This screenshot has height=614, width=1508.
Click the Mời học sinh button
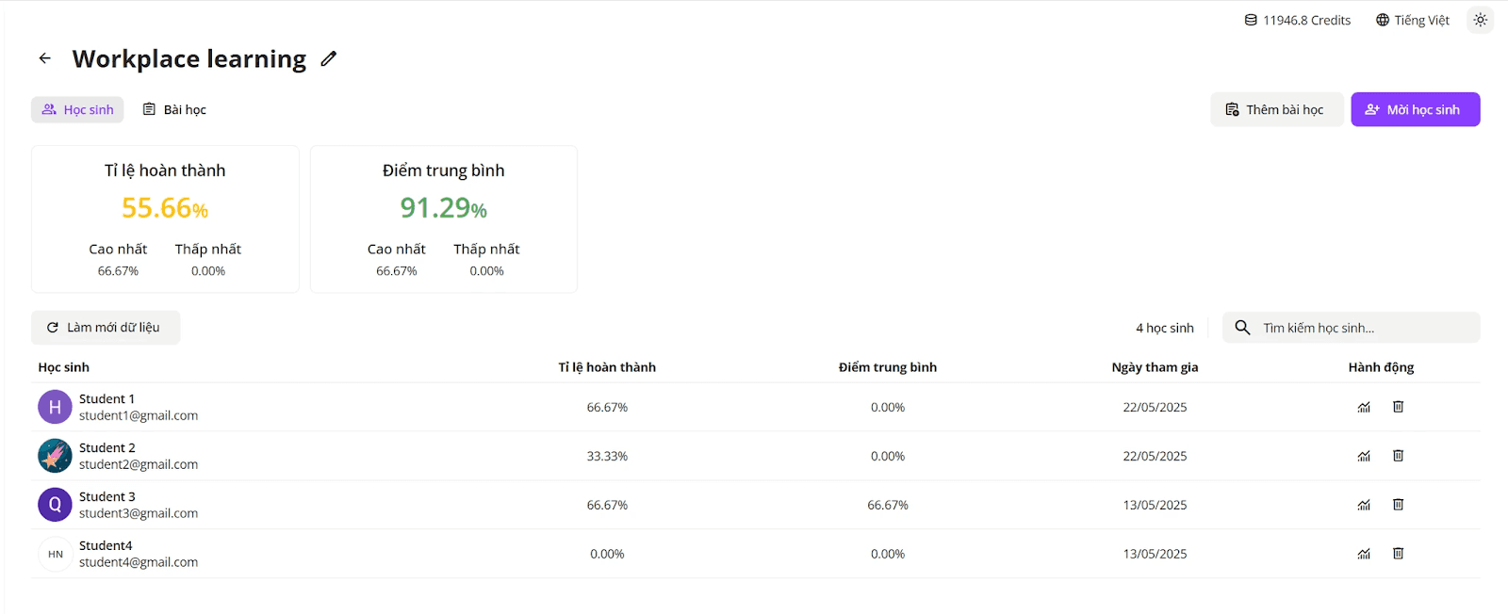(1415, 109)
